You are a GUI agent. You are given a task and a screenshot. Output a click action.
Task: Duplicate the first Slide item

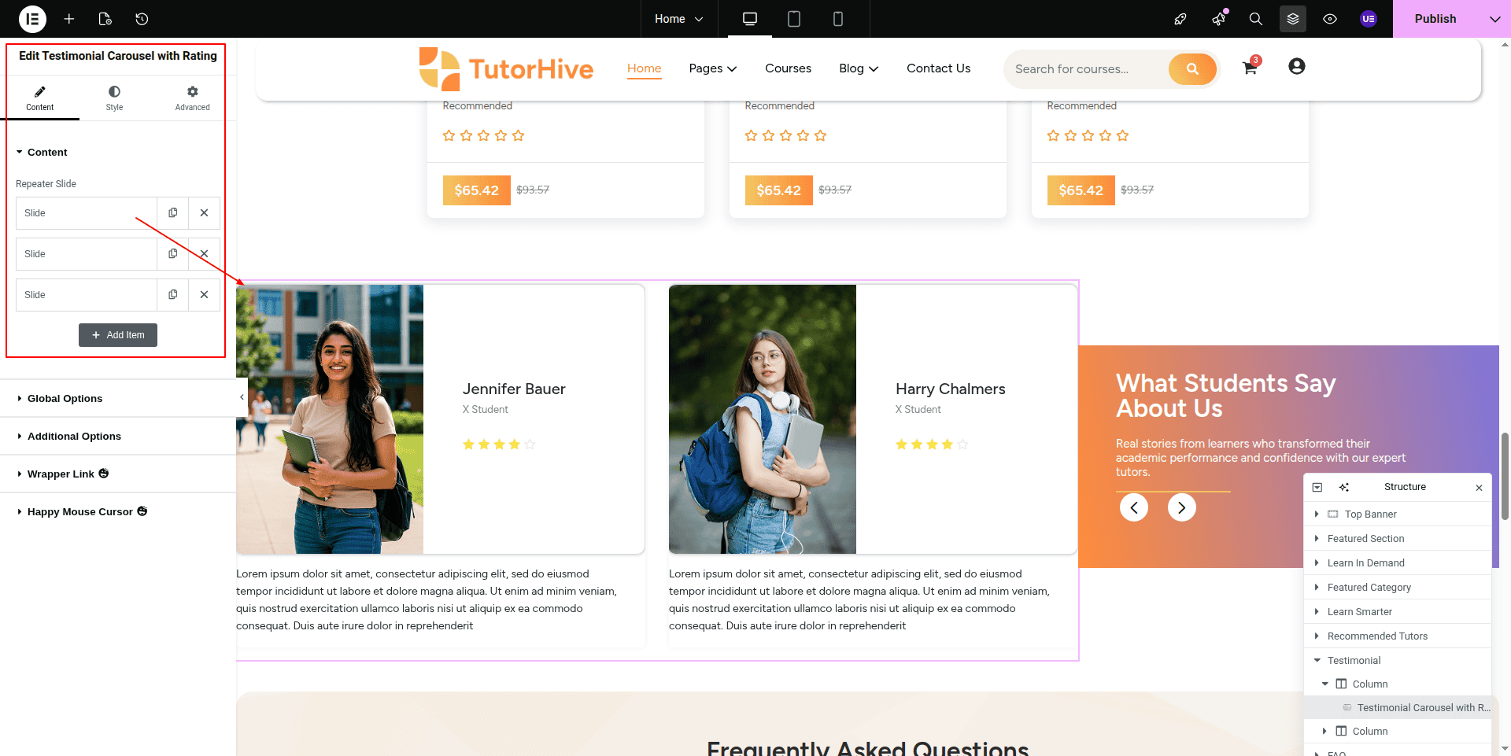(172, 213)
